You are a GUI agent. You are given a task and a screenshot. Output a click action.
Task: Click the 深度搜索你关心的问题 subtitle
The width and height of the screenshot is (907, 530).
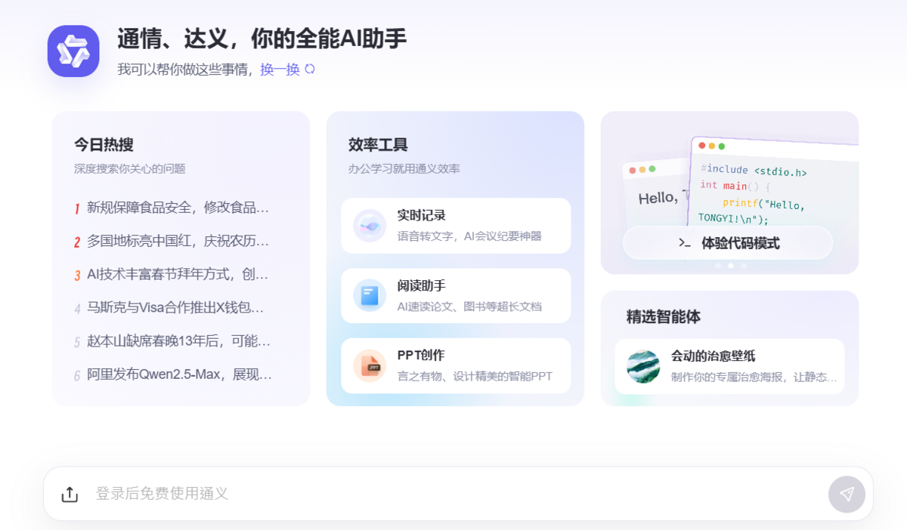(x=129, y=168)
